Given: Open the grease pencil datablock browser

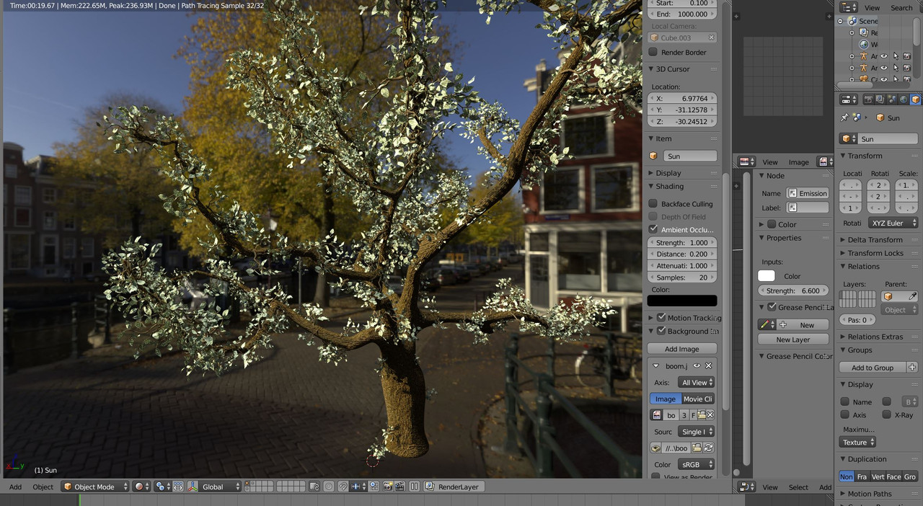Looking at the screenshot, I should (767, 325).
